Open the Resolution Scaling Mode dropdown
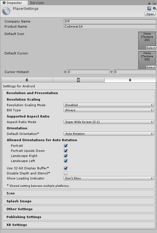The image size is (157, 233). [x=109, y=105]
